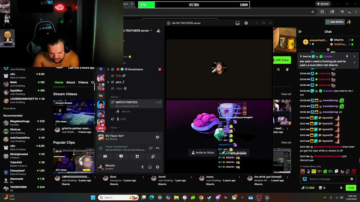
Task: Show hidden system tray icons
Action: click(x=325, y=198)
